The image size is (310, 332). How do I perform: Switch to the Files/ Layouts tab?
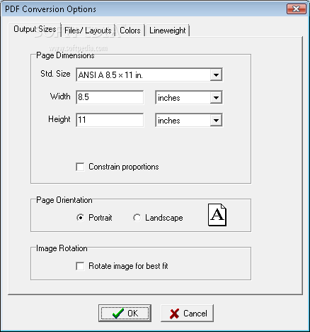coord(88,31)
